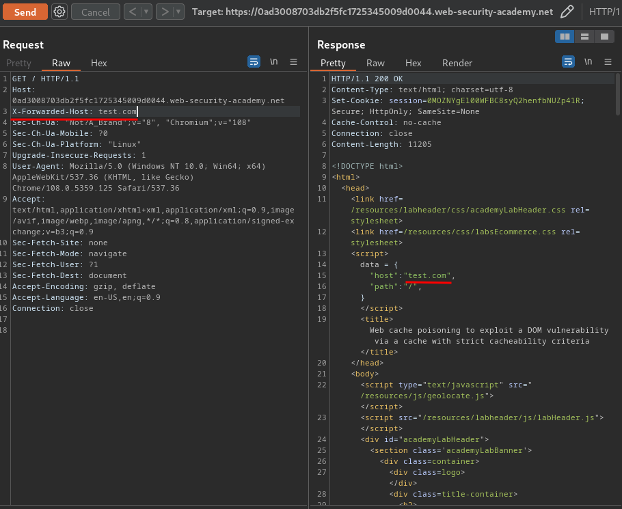
Task: Open the history-forward dropdown arrow
Action: pyautogui.click(x=179, y=12)
